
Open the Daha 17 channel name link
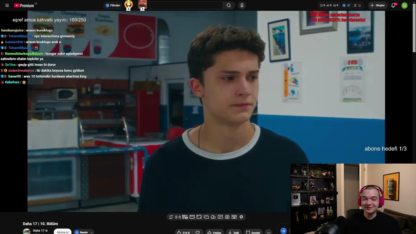point(39,230)
